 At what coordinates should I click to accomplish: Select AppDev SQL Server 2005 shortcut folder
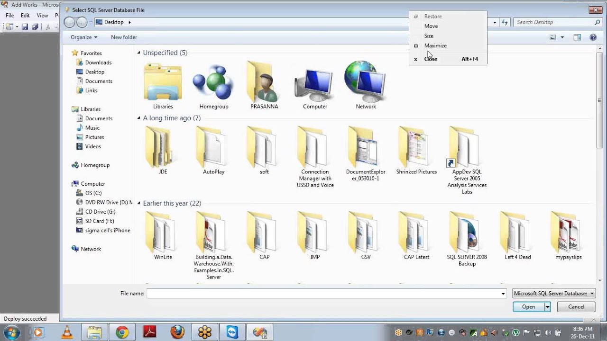[x=467, y=161]
